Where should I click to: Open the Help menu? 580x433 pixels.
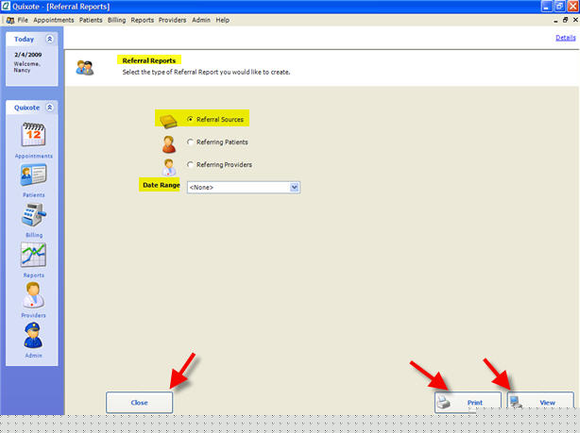pos(223,20)
